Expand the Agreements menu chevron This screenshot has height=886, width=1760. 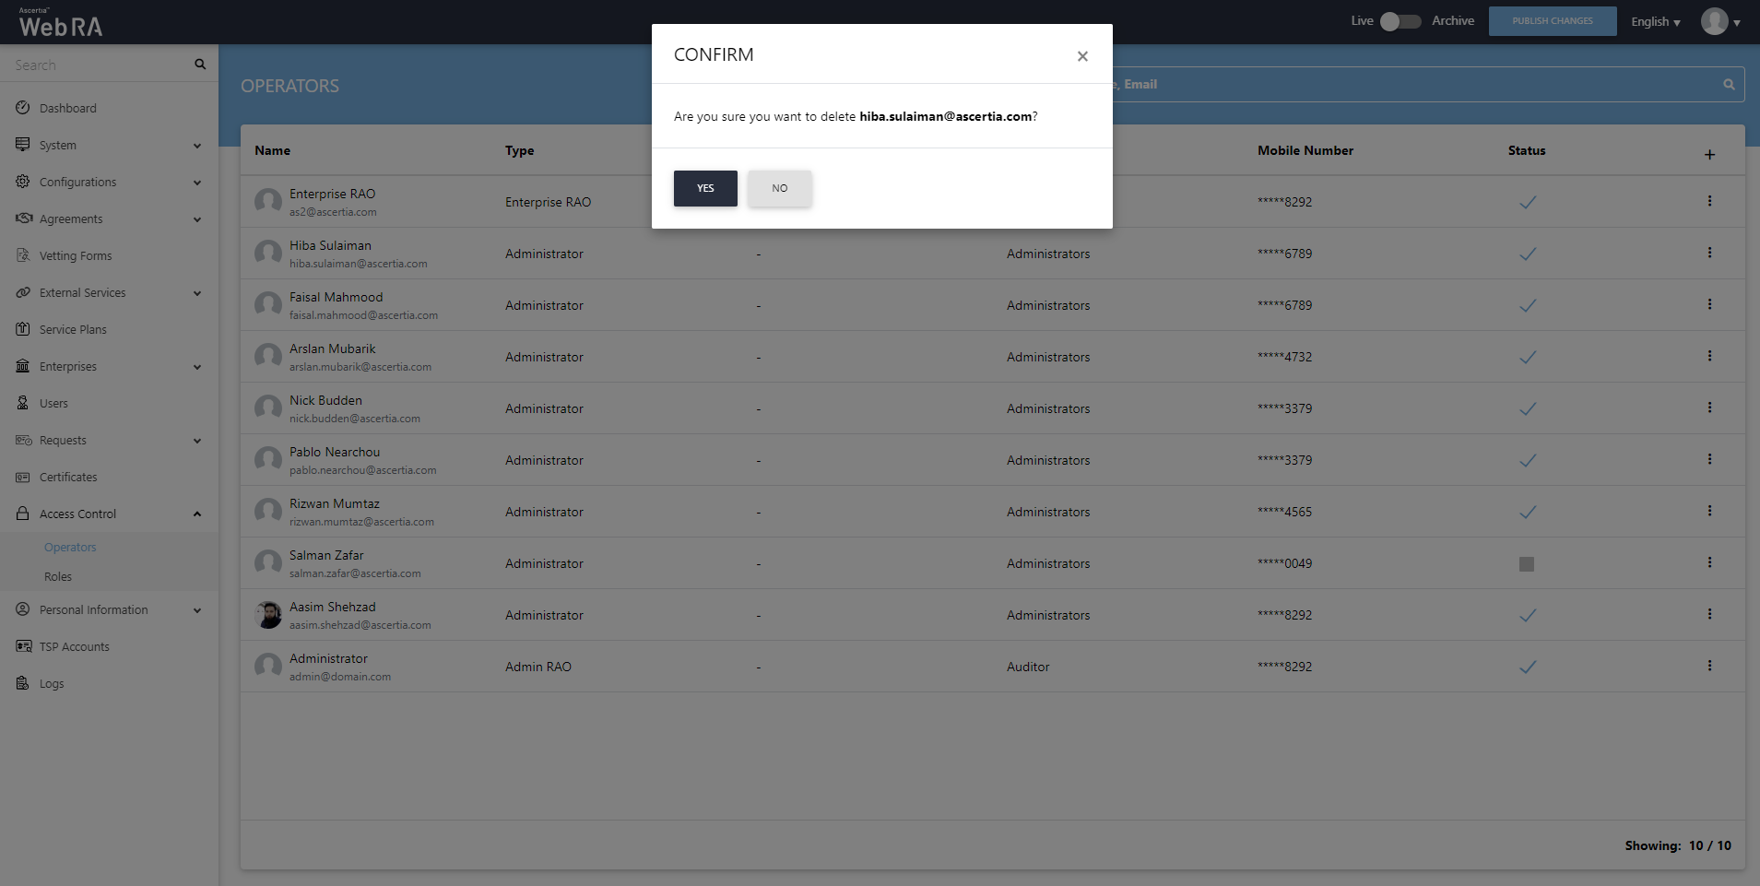point(197,219)
